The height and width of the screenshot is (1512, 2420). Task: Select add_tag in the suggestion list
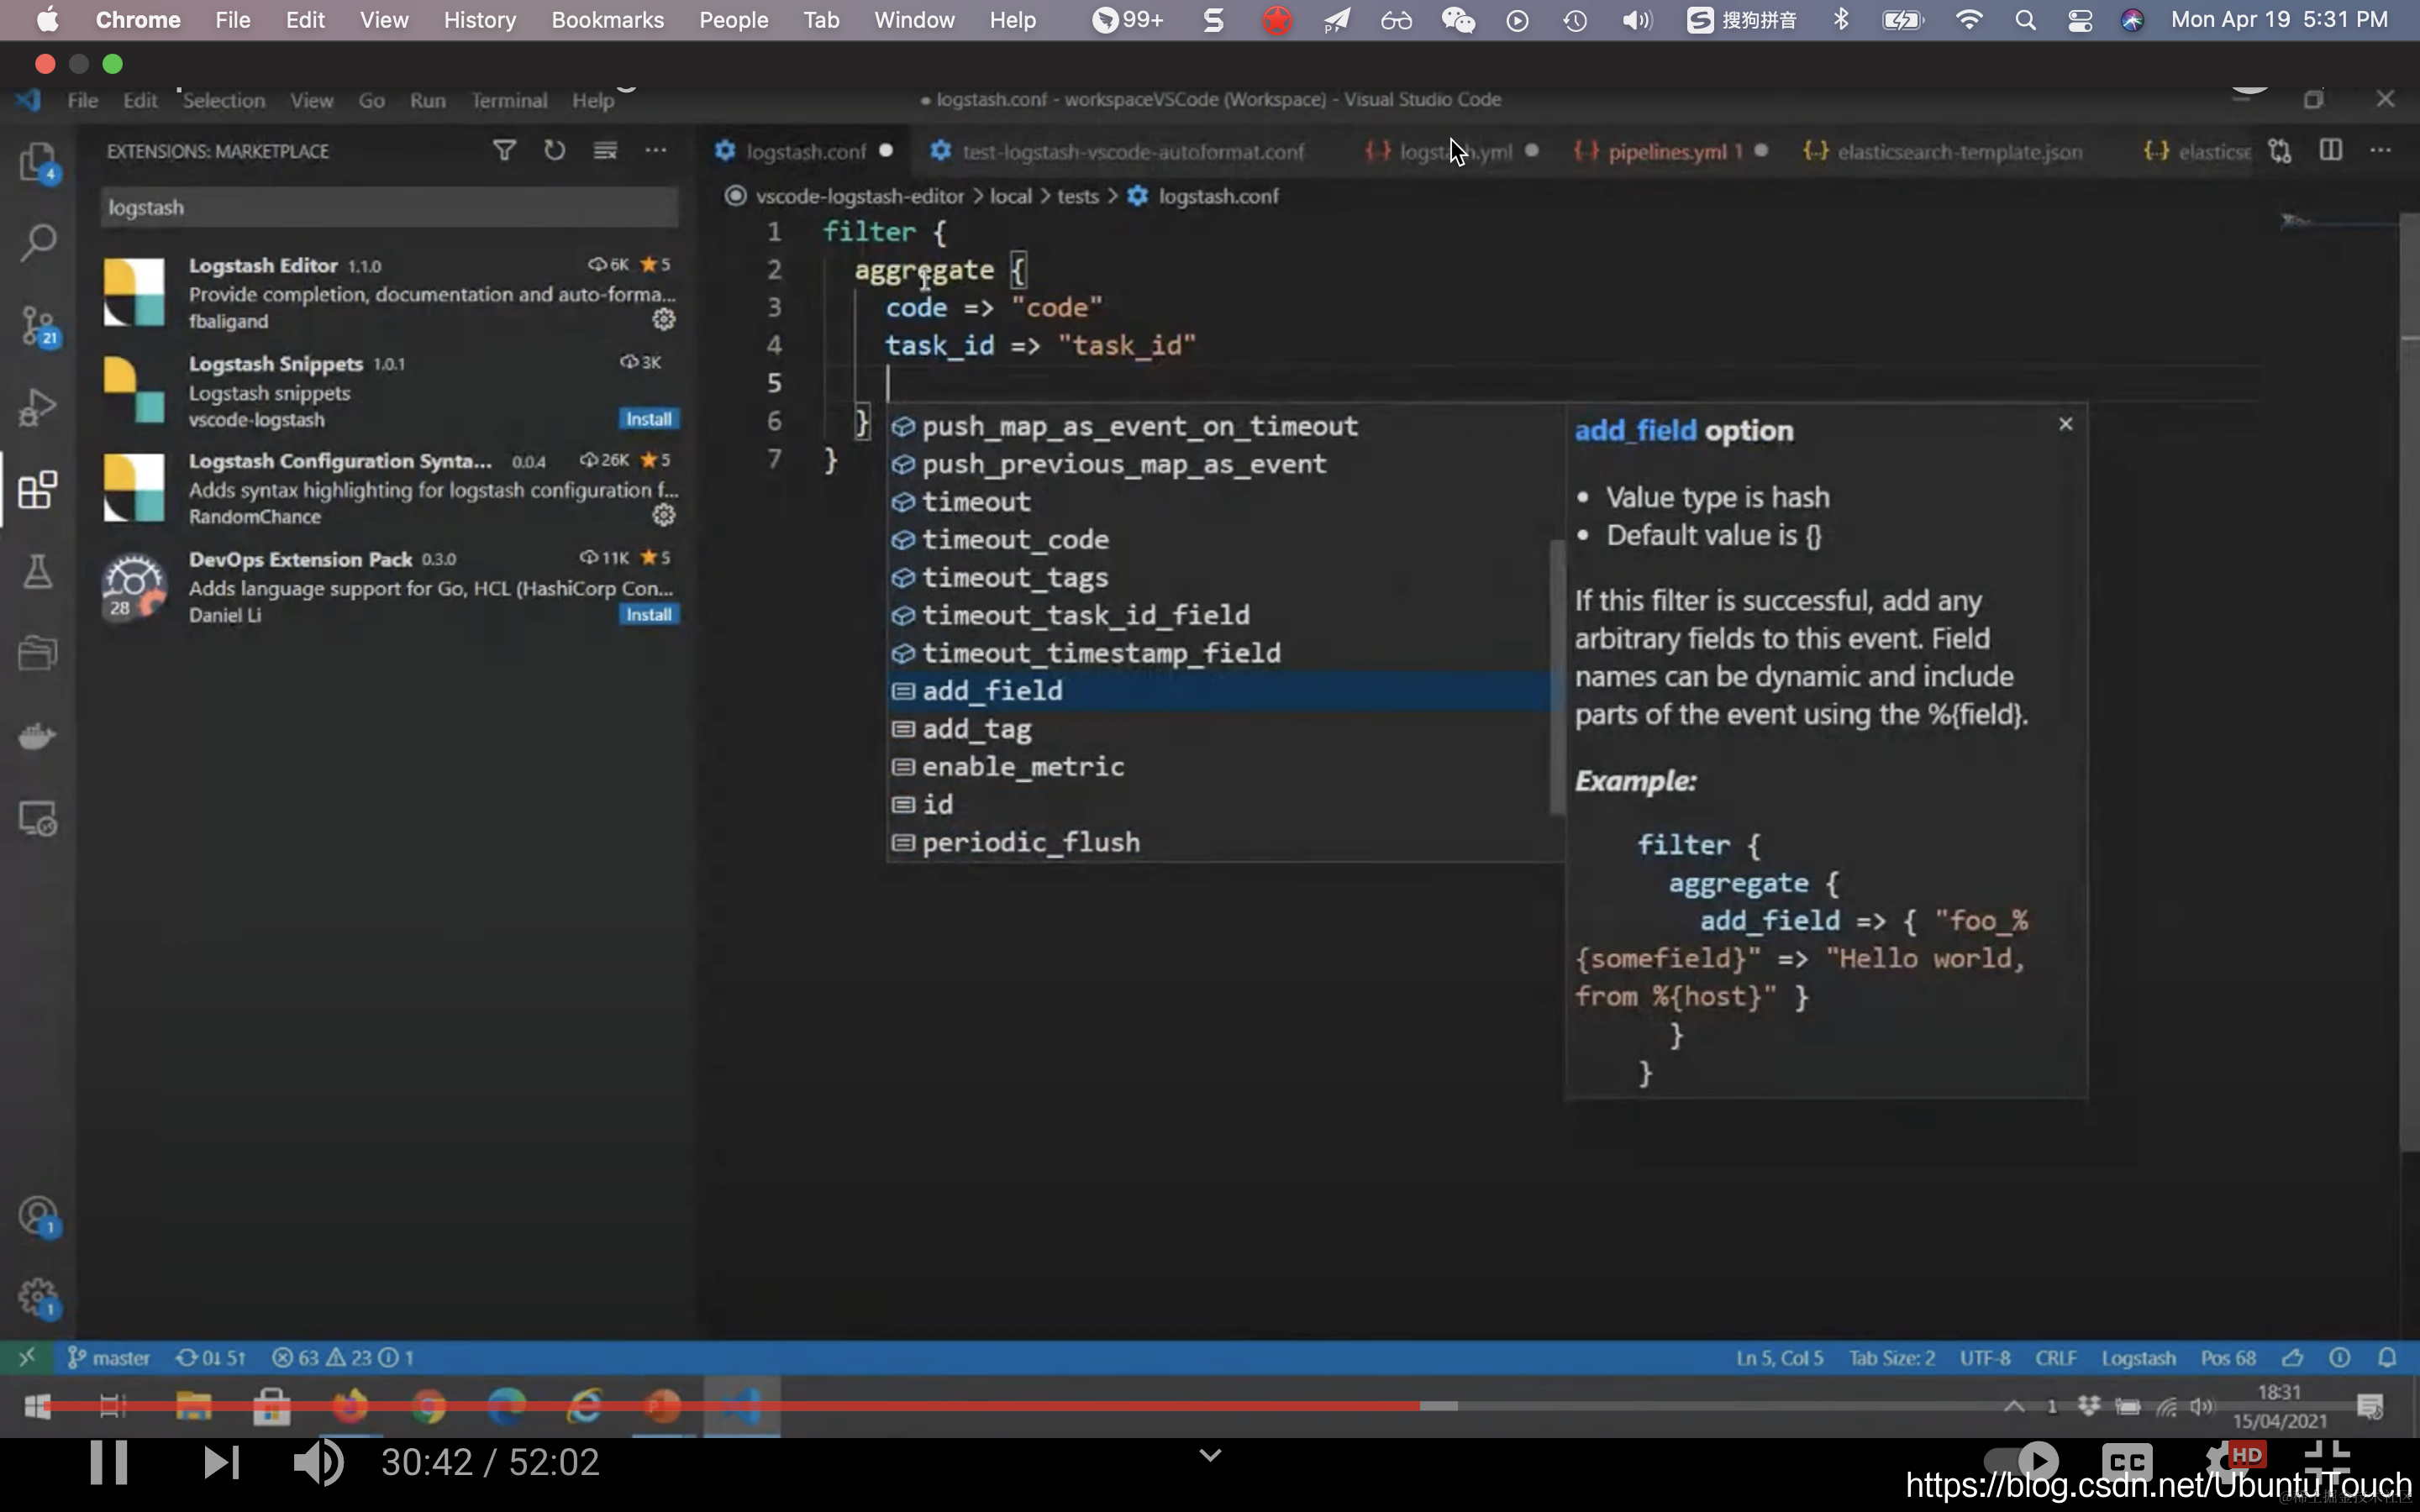(976, 729)
